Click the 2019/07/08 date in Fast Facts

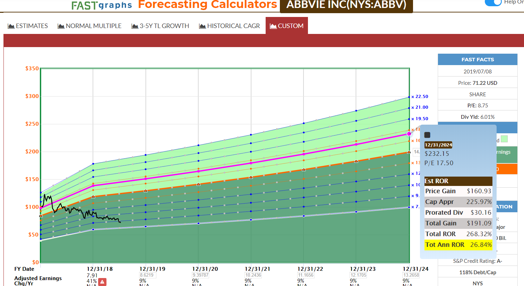click(x=478, y=72)
